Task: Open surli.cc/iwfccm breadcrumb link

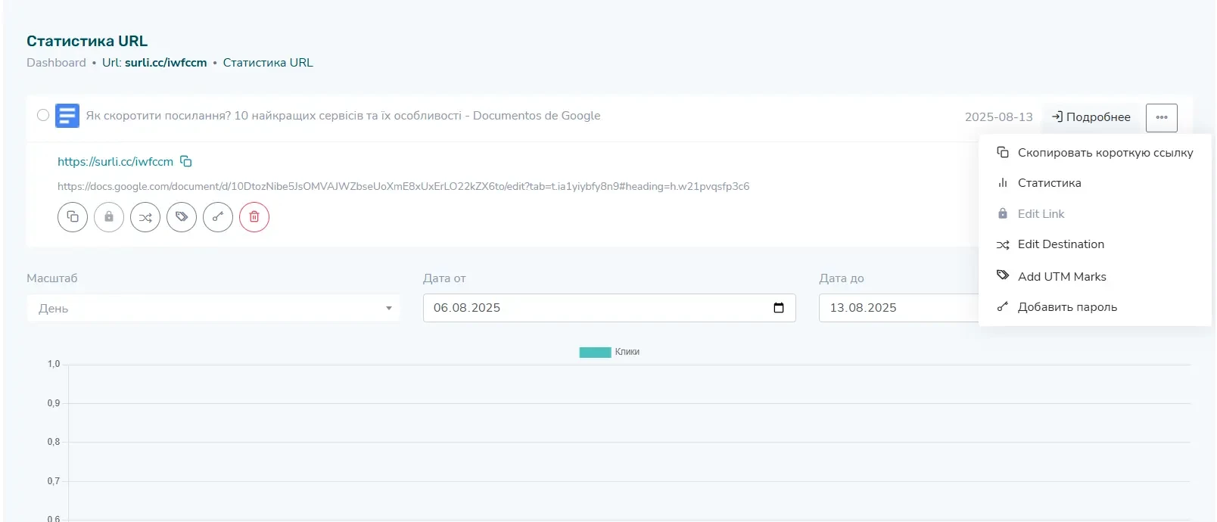Action: 166,63
